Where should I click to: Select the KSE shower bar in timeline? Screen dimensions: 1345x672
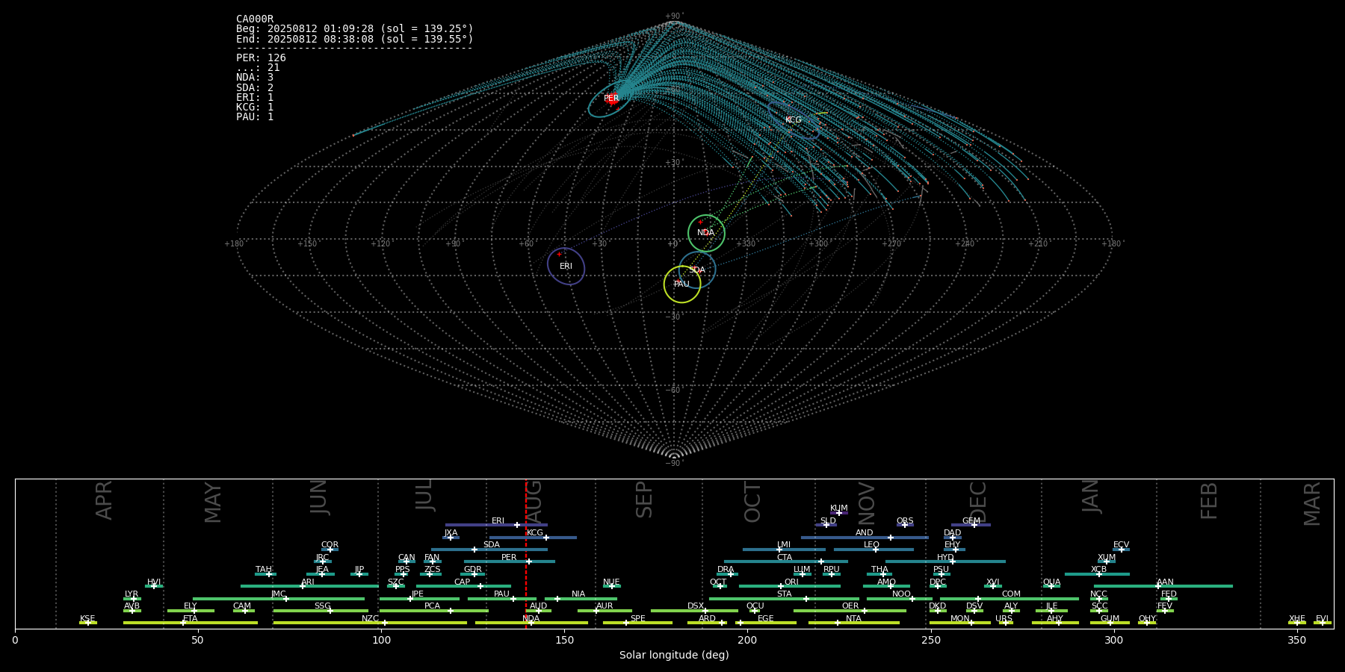[88, 623]
